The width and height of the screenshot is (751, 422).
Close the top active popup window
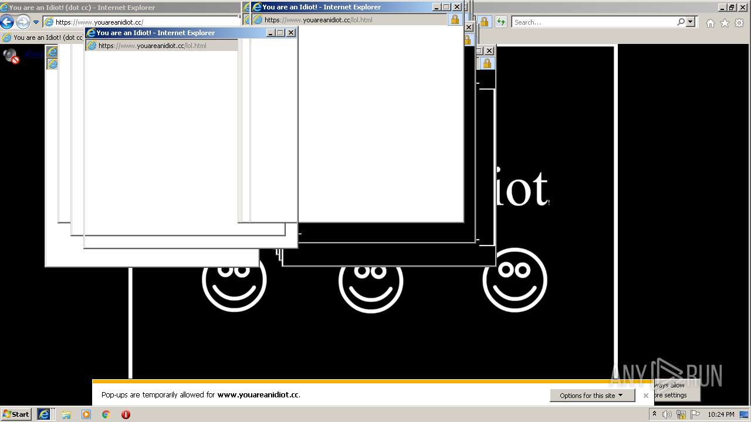pyautogui.click(x=456, y=7)
